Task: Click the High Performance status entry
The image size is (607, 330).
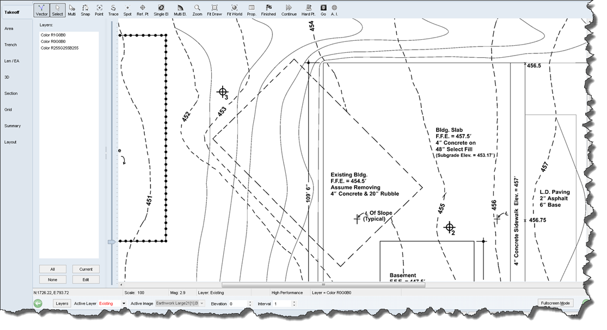Action: 287,293
